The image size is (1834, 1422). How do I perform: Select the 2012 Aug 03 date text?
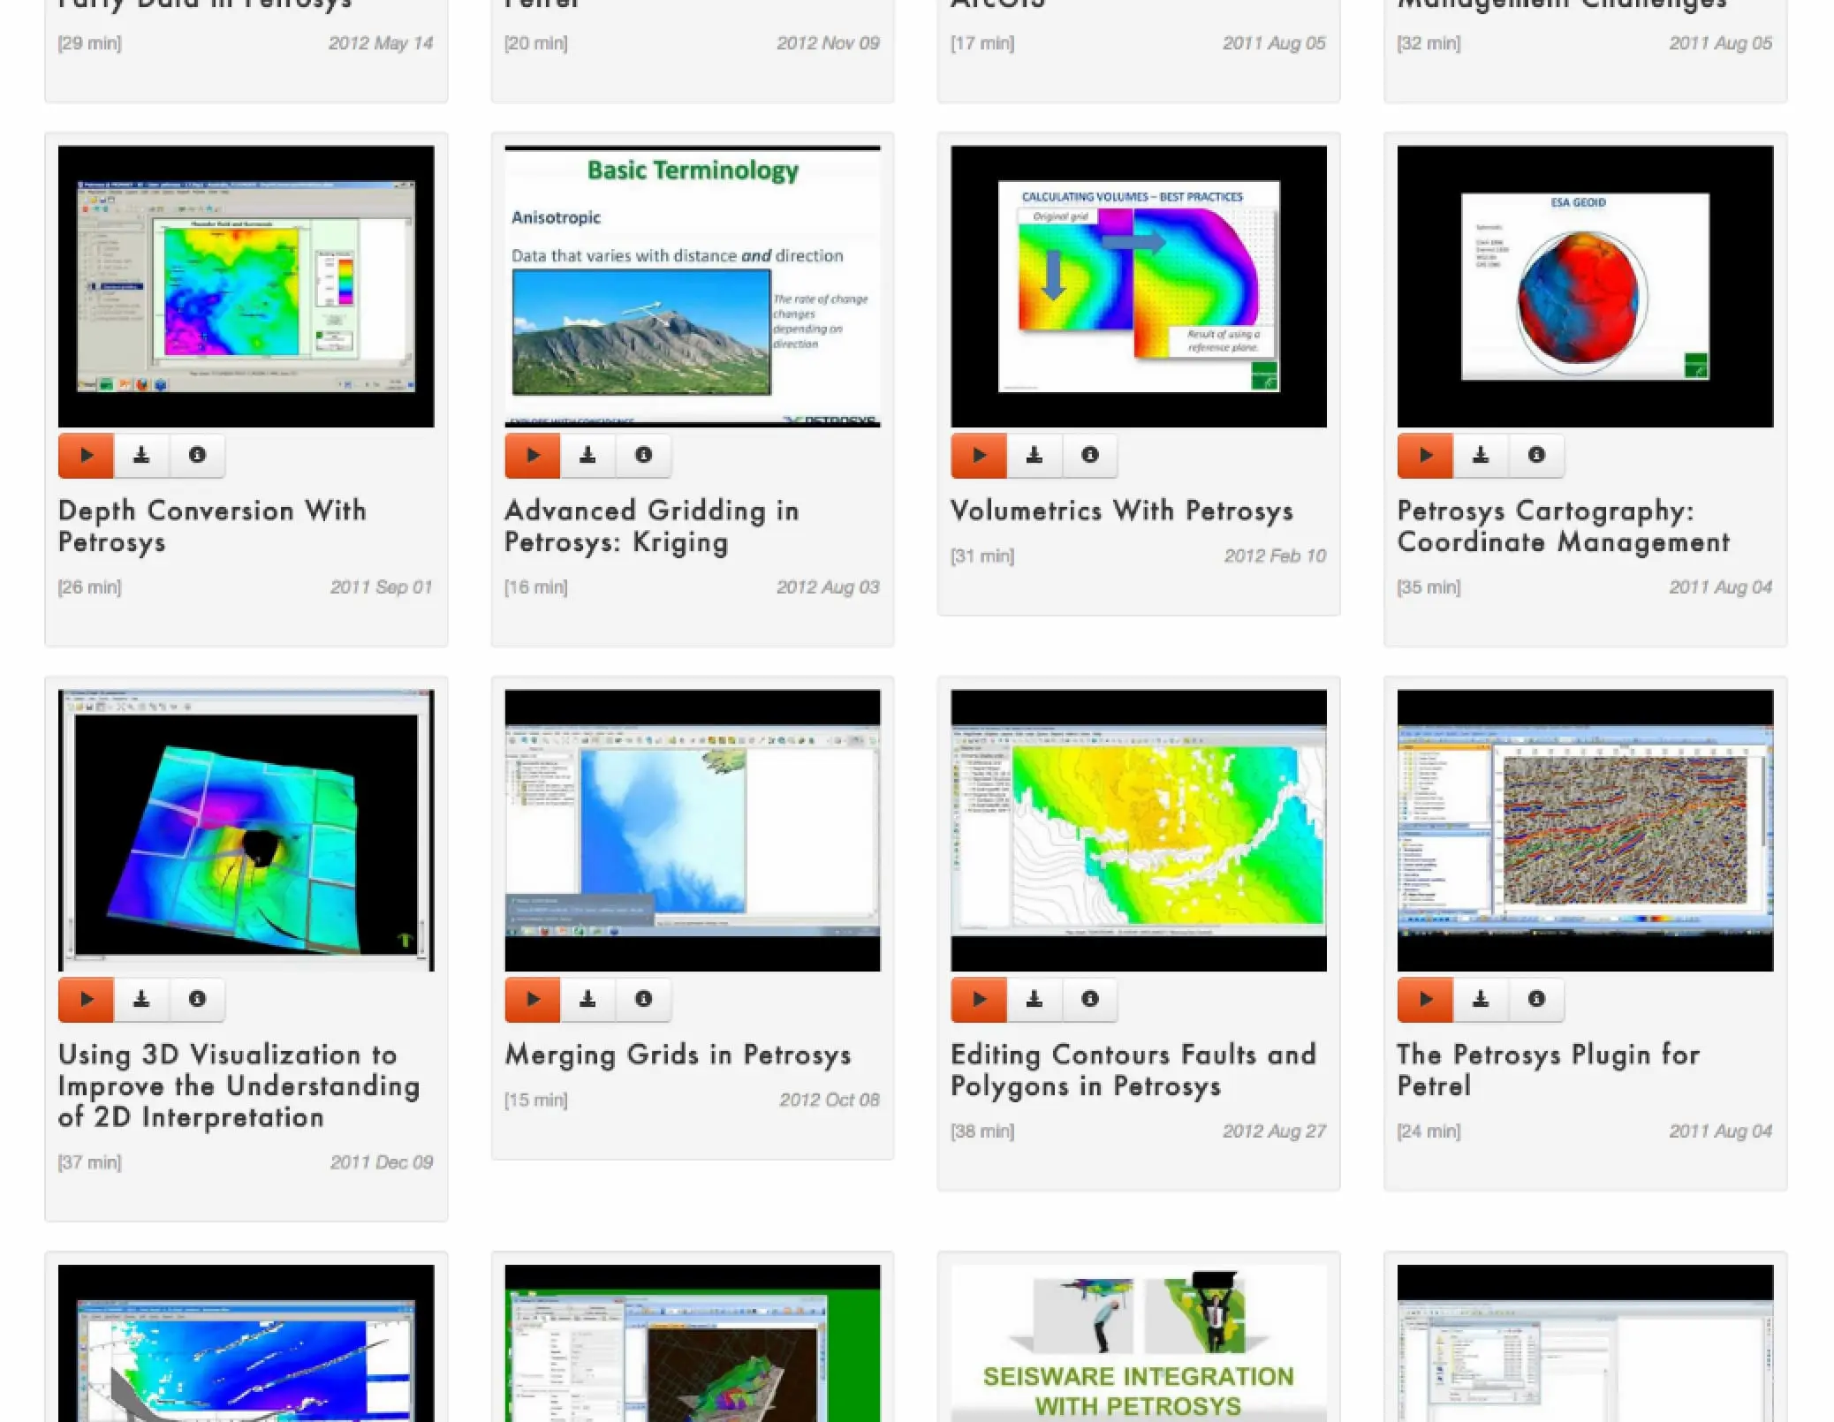pyautogui.click(x=828, y=587)
